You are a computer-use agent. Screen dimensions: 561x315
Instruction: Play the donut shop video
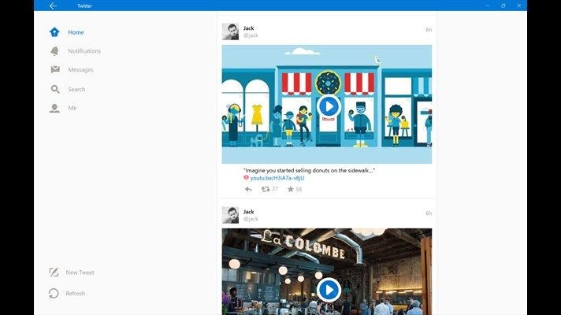329,106
